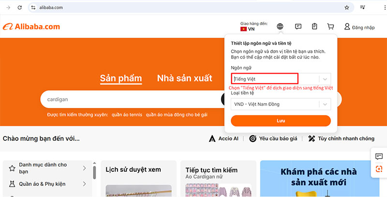Screen dimensions: 387x197
Task: Click the user profile icon
Action: [x=347, y=27]
